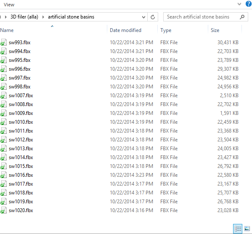The image size is (252, 234).
Task: Select file icon of sw1015.fbx
Action: (x=3, y=166)
